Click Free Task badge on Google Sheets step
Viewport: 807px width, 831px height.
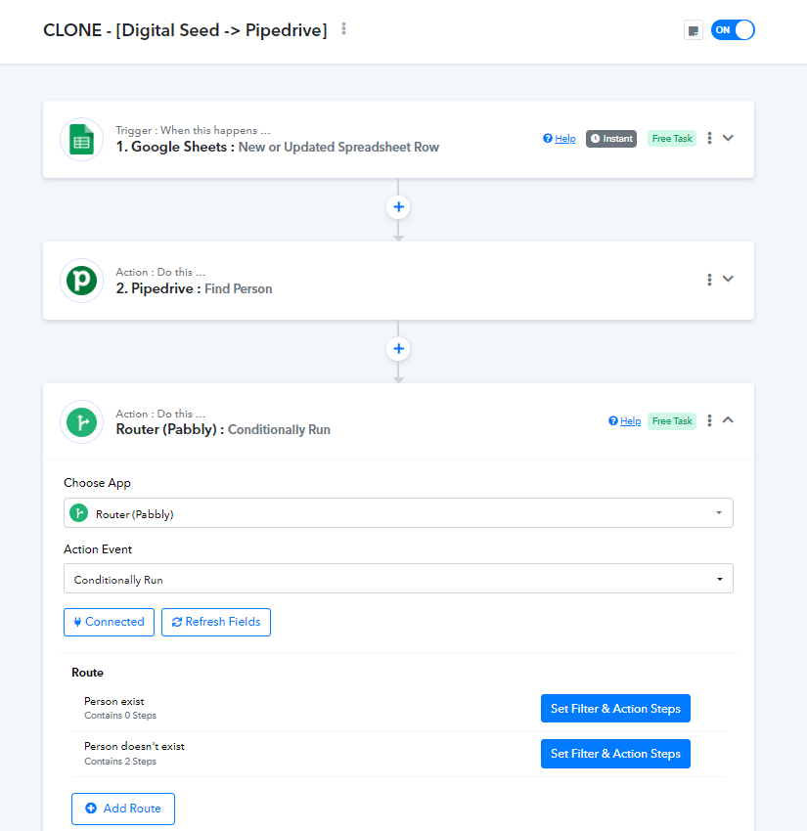[672, 138]
